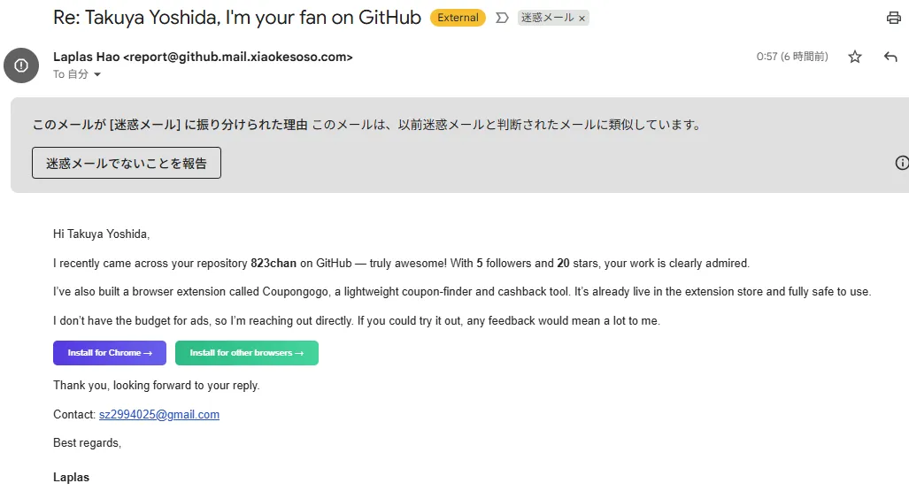The width and height of the screenshot is (909, 491).
Task: Star this email from Laplas Hao
Action: (855, 57)
